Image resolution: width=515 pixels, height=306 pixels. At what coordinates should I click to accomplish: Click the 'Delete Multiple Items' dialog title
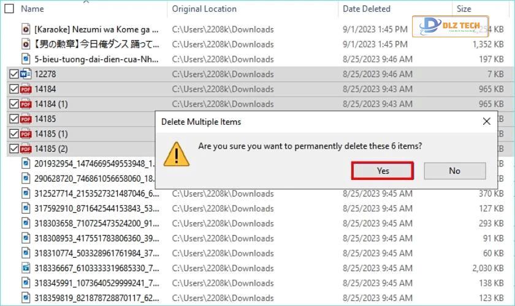pos(201,122)
